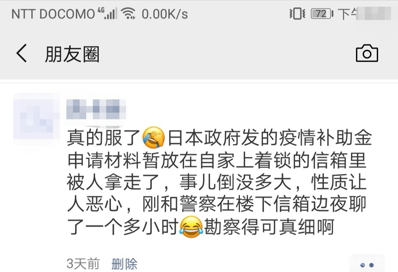Tap the 朋友圈 page title
This screenshot has height=272, width=398.
point(72,54)
